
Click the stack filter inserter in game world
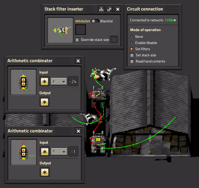coord(103,74)
